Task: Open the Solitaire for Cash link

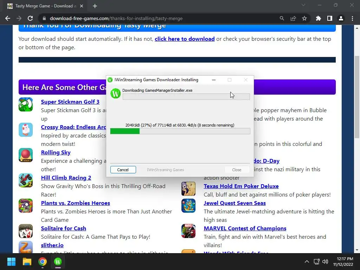Action: click(x=64, y=228)
